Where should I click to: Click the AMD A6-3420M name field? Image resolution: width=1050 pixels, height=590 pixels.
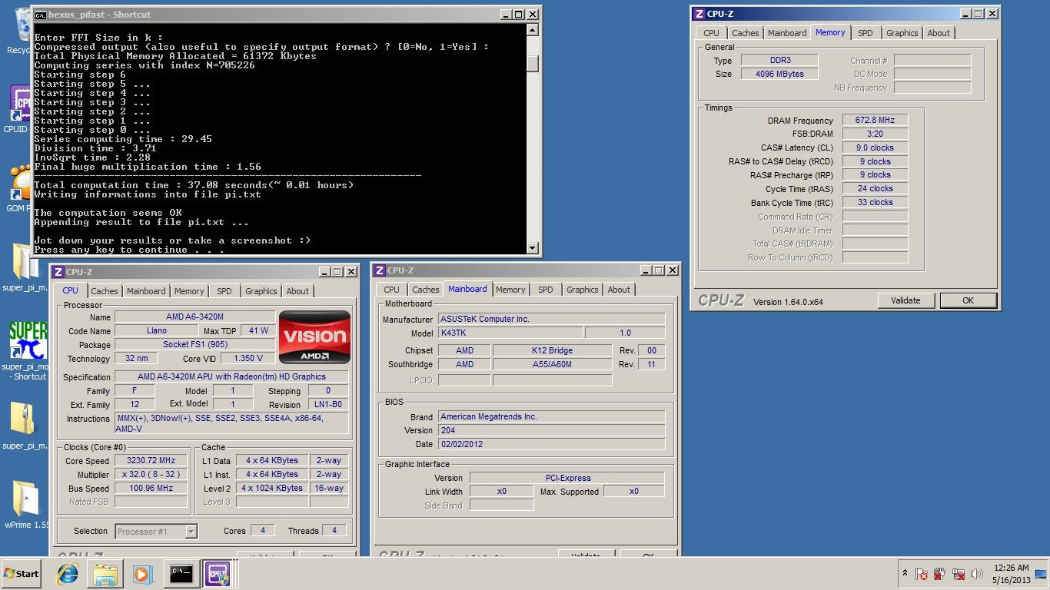tap(194, 317)
